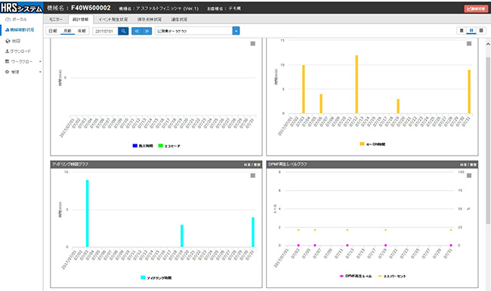Image resolution: width=491 pixels, height=291 pixels.
Task: Open the 地図 map sidebar item
Action: tap(13, 41)
